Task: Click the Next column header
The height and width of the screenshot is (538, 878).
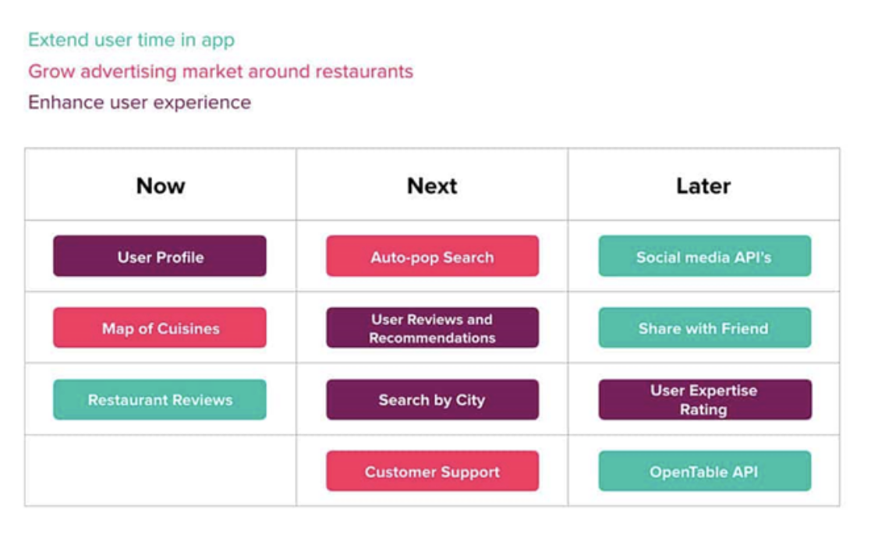Action: coord(432,186)
